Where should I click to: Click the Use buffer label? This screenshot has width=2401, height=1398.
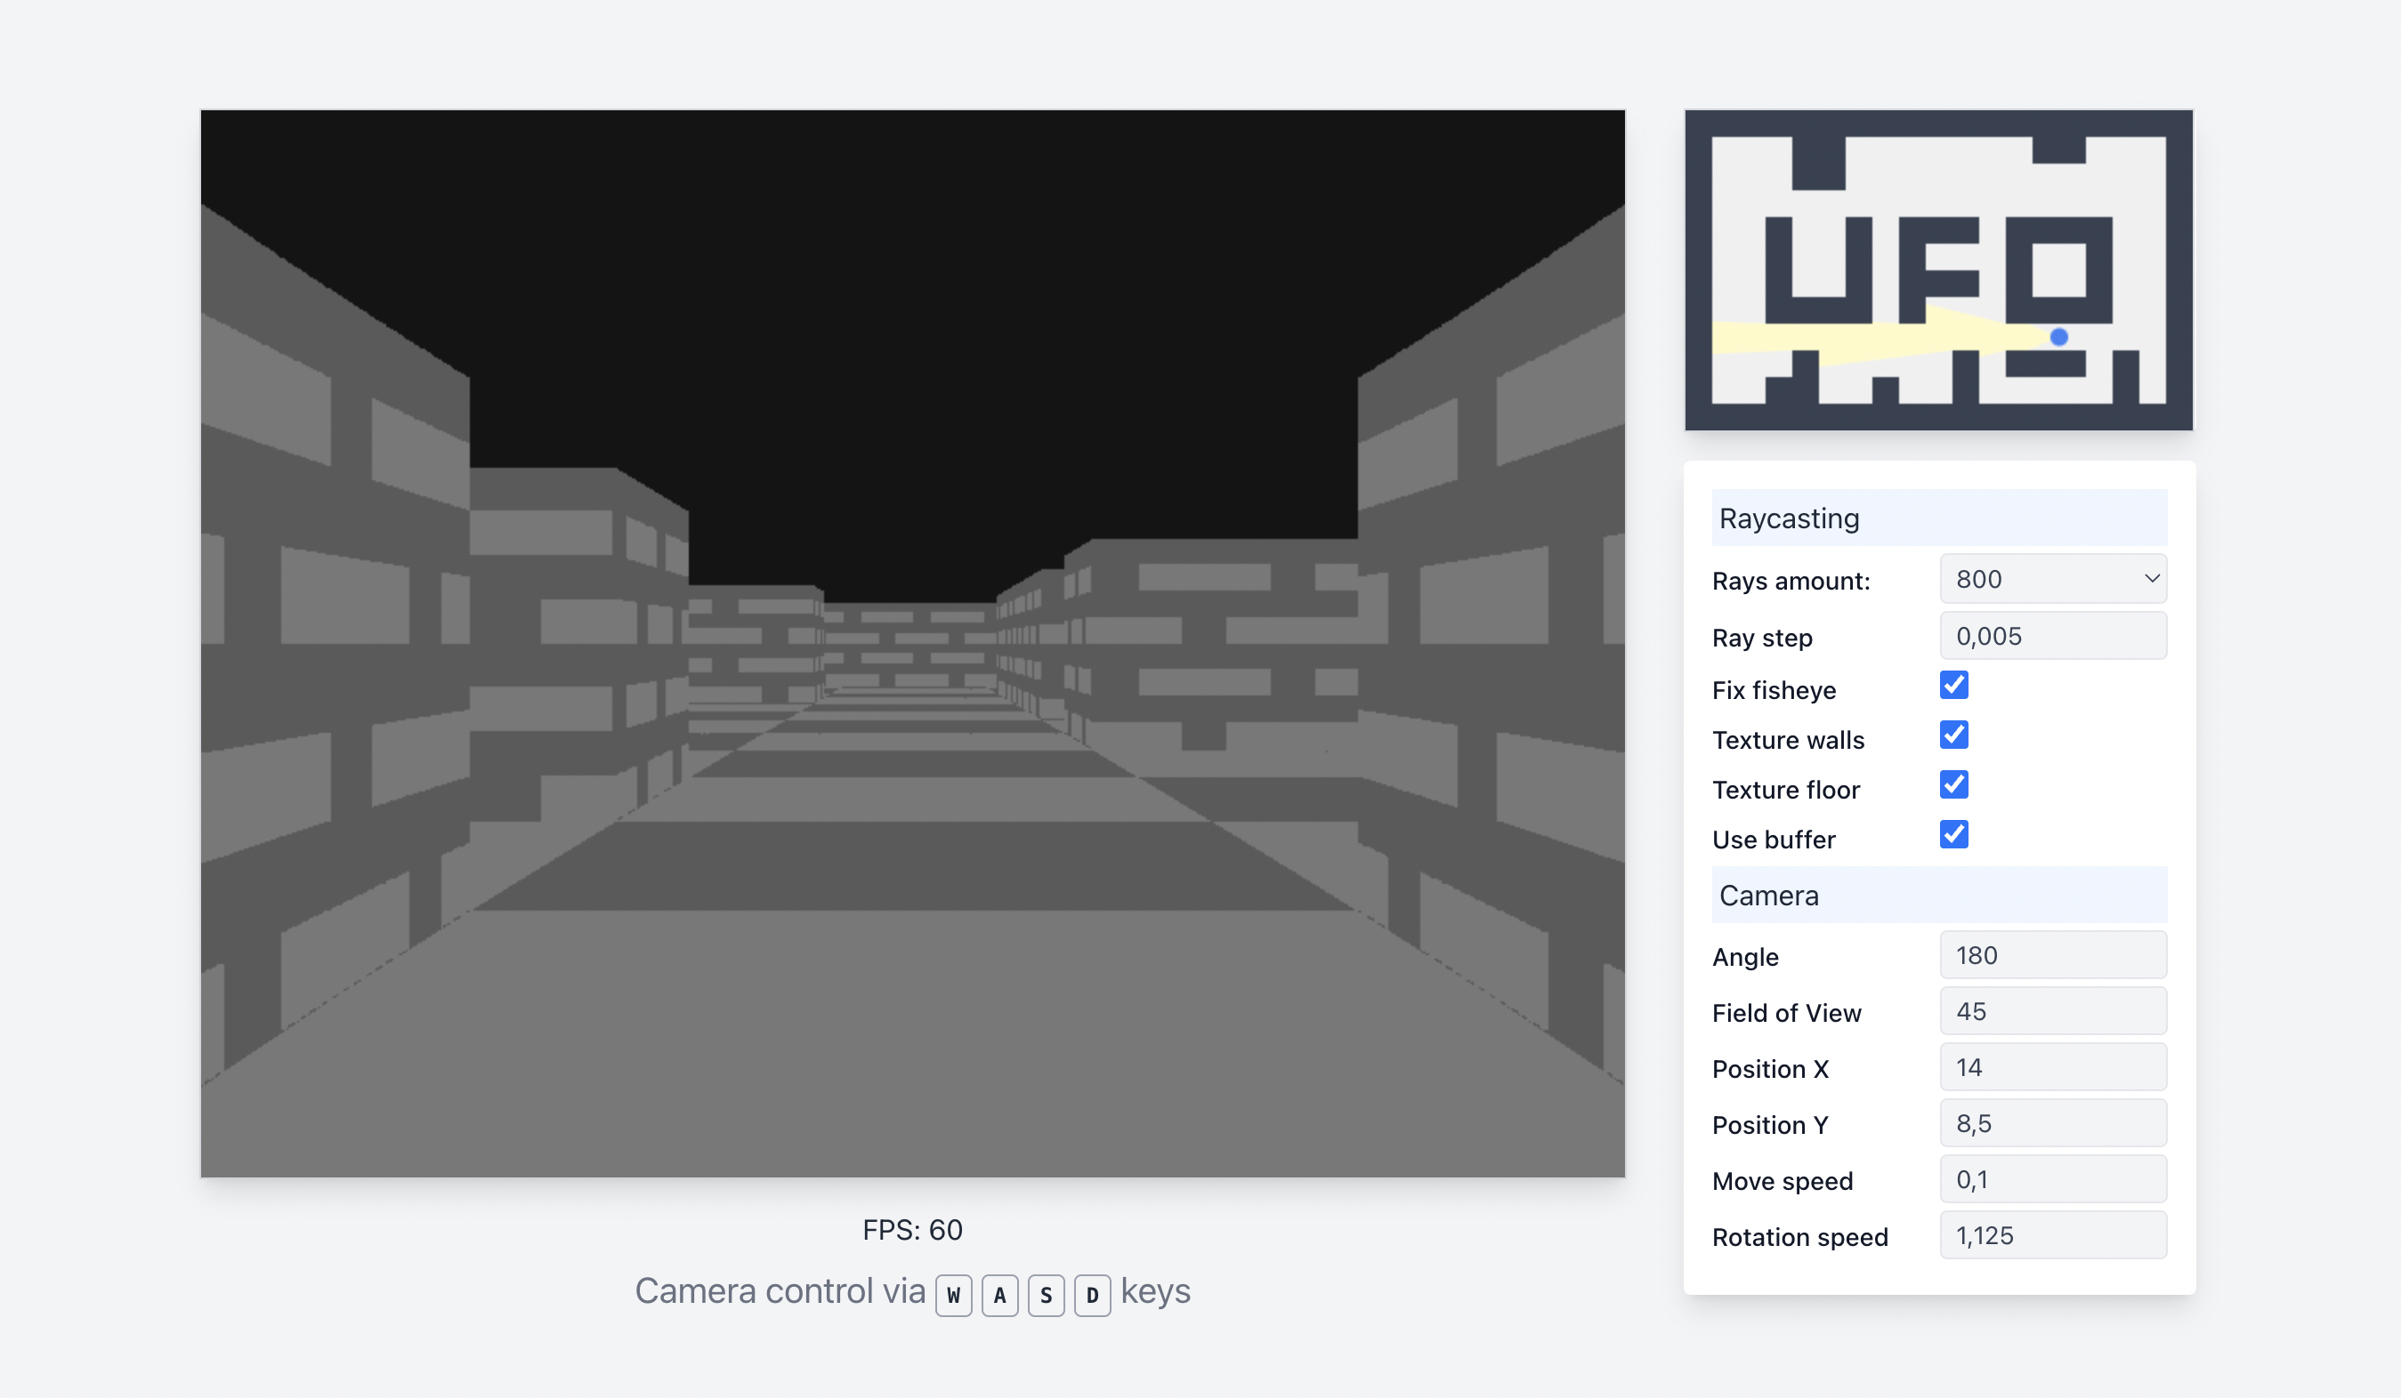[x=1773, y=840]
